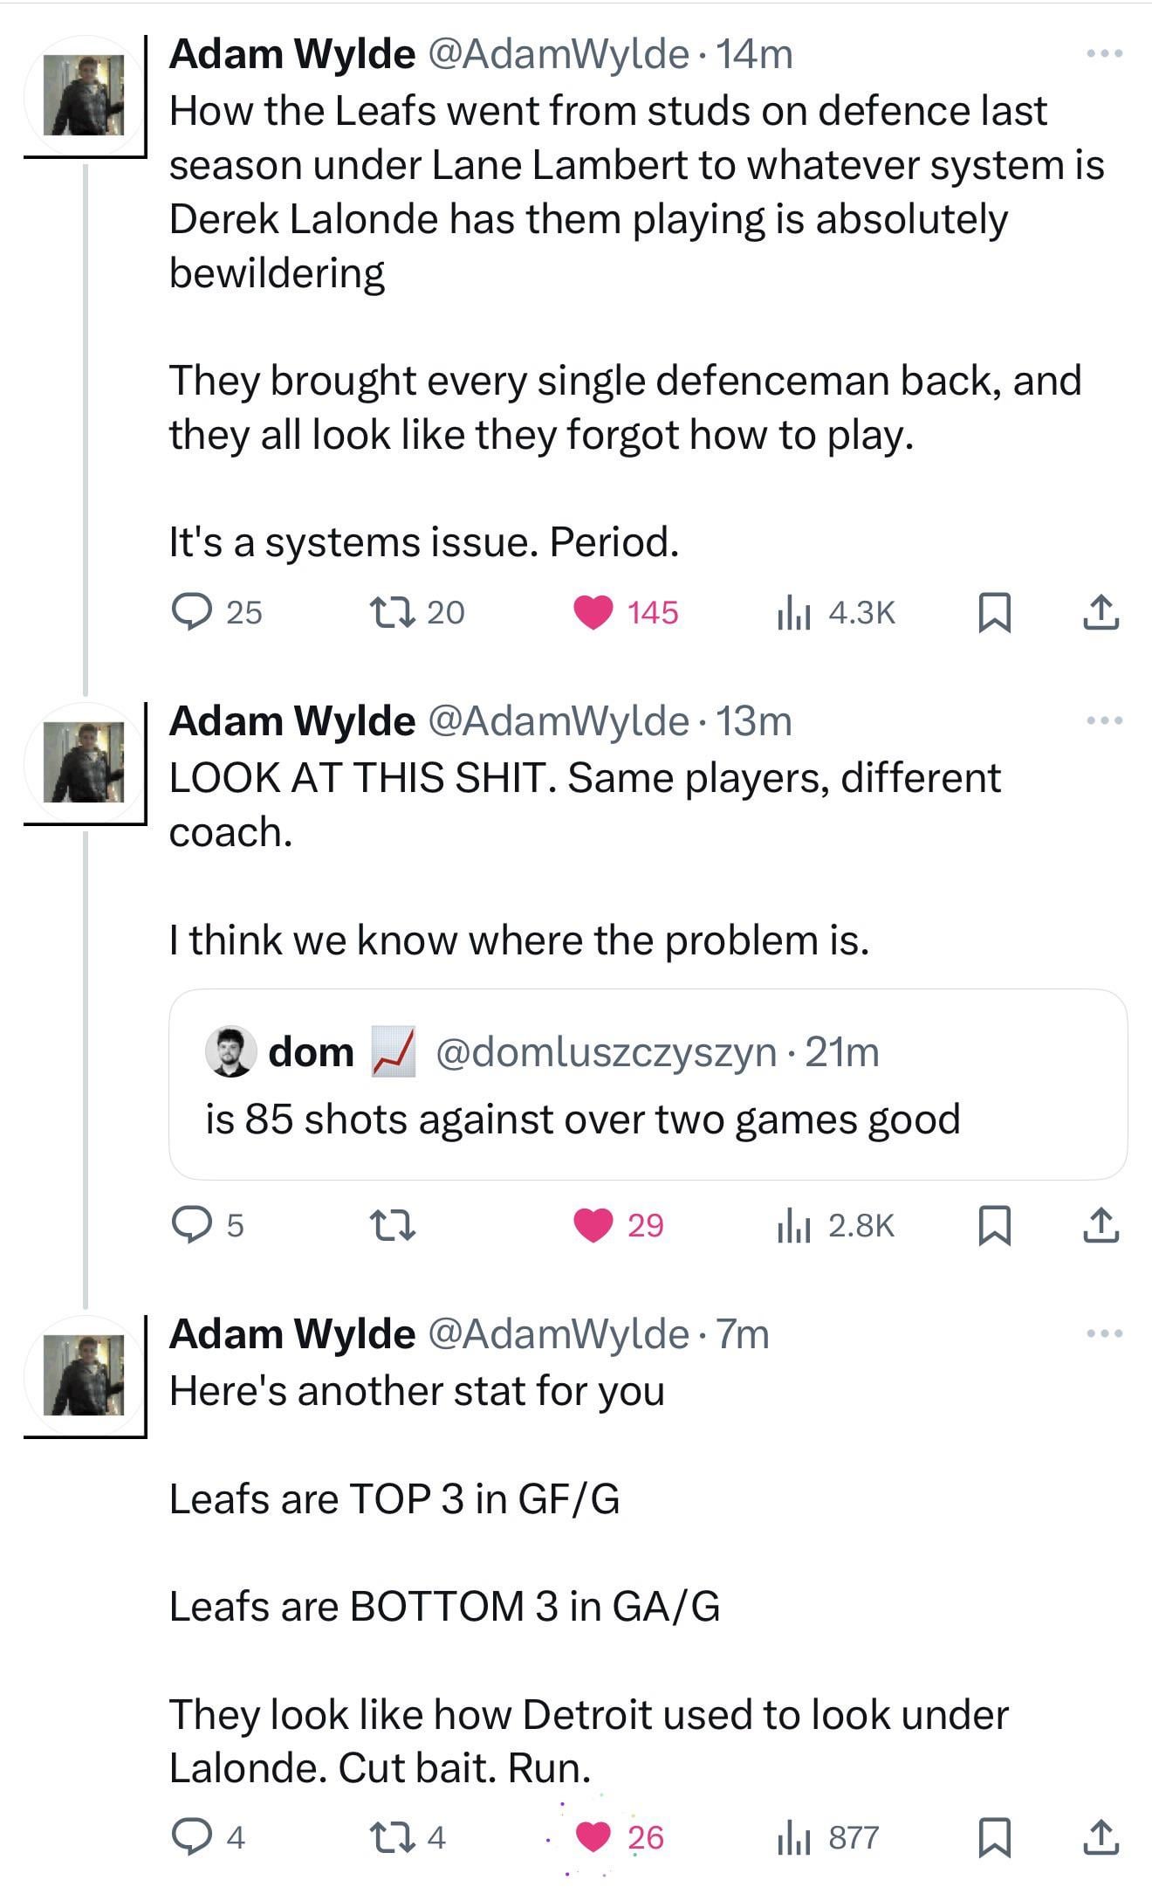Open @domluszczyszyn profile handle
1152x1894 pixels.
click(x=605, y=1052)
